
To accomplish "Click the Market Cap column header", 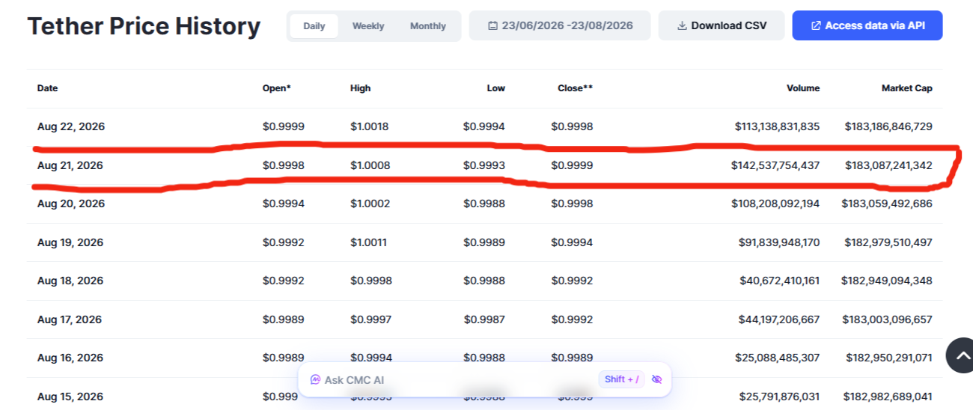I will pyautogui.click(x=907, y=88).
